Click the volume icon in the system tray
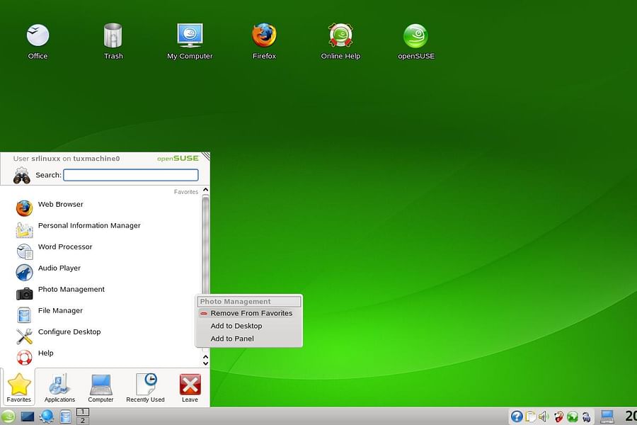 click(x=542, y=416)
